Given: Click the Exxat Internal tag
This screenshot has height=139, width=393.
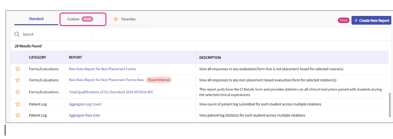Looking at the screenshot, I should click(159, 80).
